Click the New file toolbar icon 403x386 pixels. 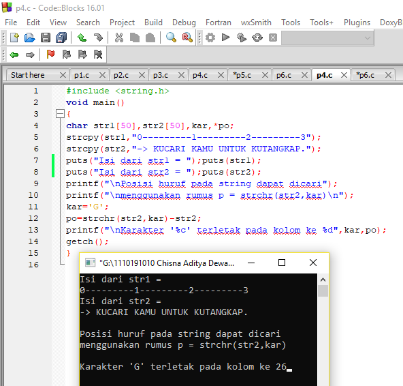[14, 38]
